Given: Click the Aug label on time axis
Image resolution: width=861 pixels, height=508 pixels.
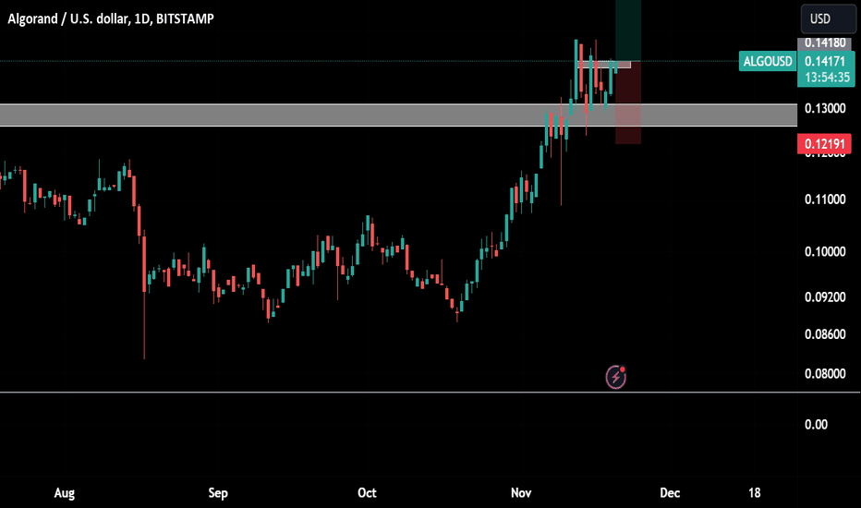Looking at the screenshot, I should (65, 492).
